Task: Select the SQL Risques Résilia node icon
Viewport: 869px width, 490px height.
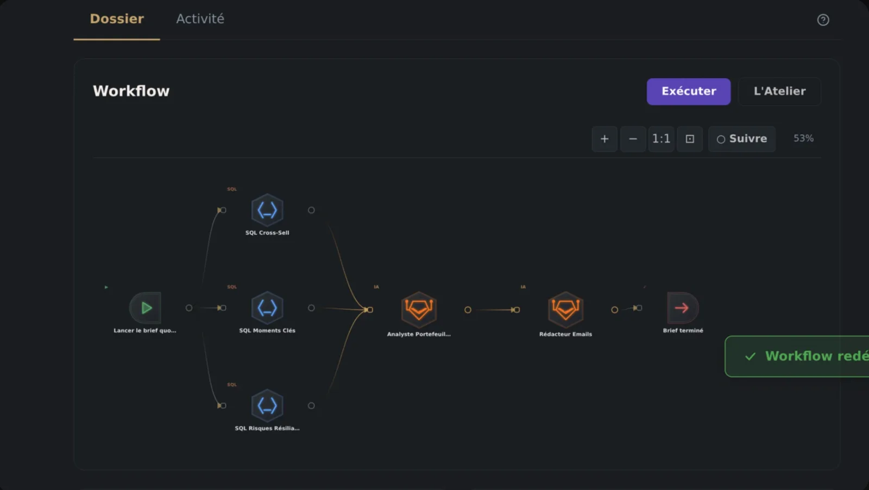Action: point(267,405)
